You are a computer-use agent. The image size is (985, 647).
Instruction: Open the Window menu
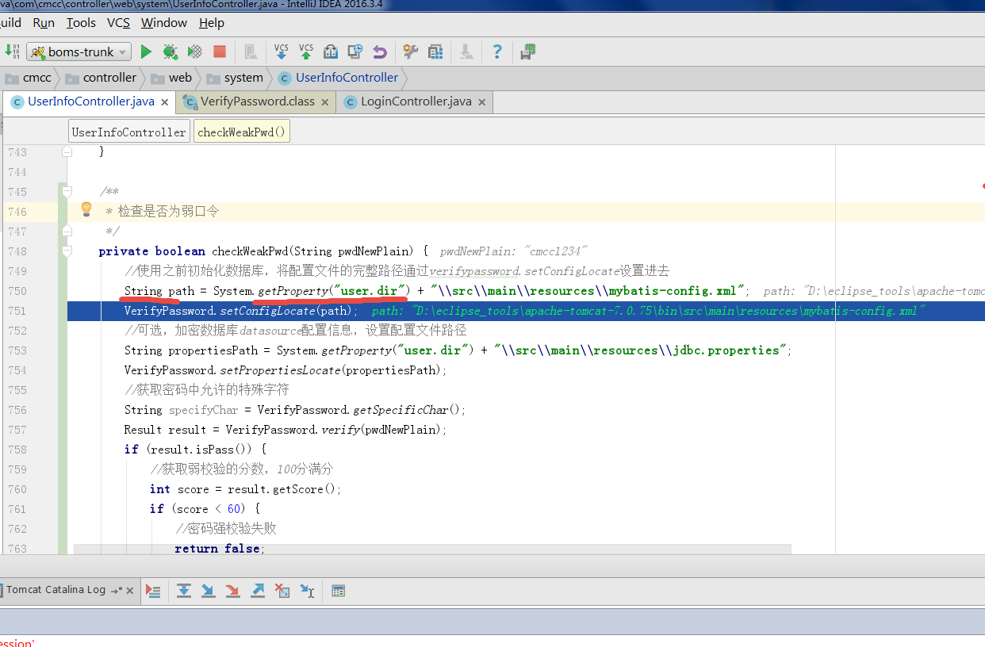164,23
